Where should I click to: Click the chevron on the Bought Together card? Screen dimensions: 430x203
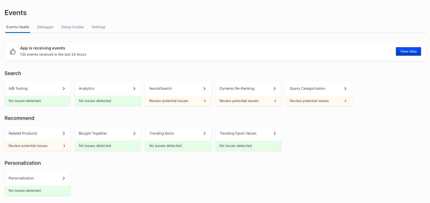click(x=134, y=133)
